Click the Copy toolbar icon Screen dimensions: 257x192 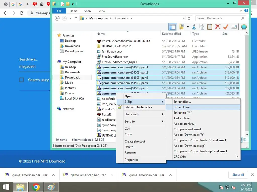[202, 27]
